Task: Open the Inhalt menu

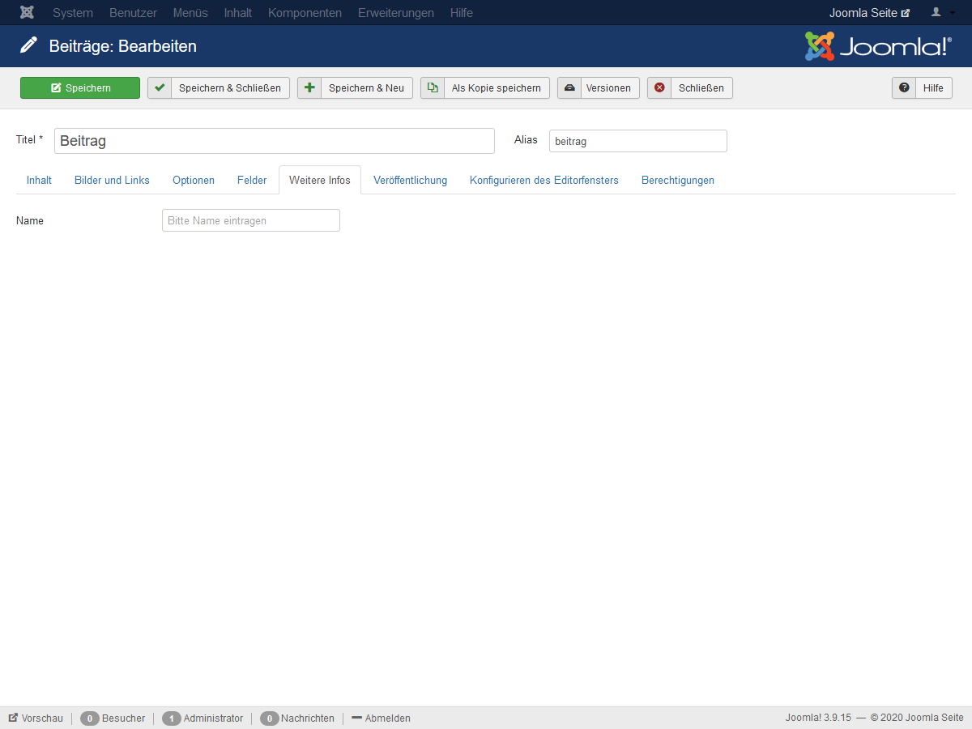Action: [x=238, y=13]
